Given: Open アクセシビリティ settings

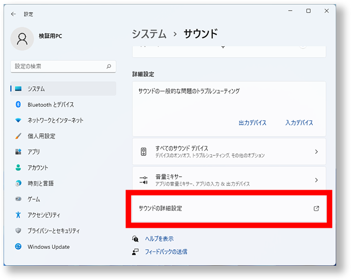Looking at the screenshot, I should click(x=63, y=215).
